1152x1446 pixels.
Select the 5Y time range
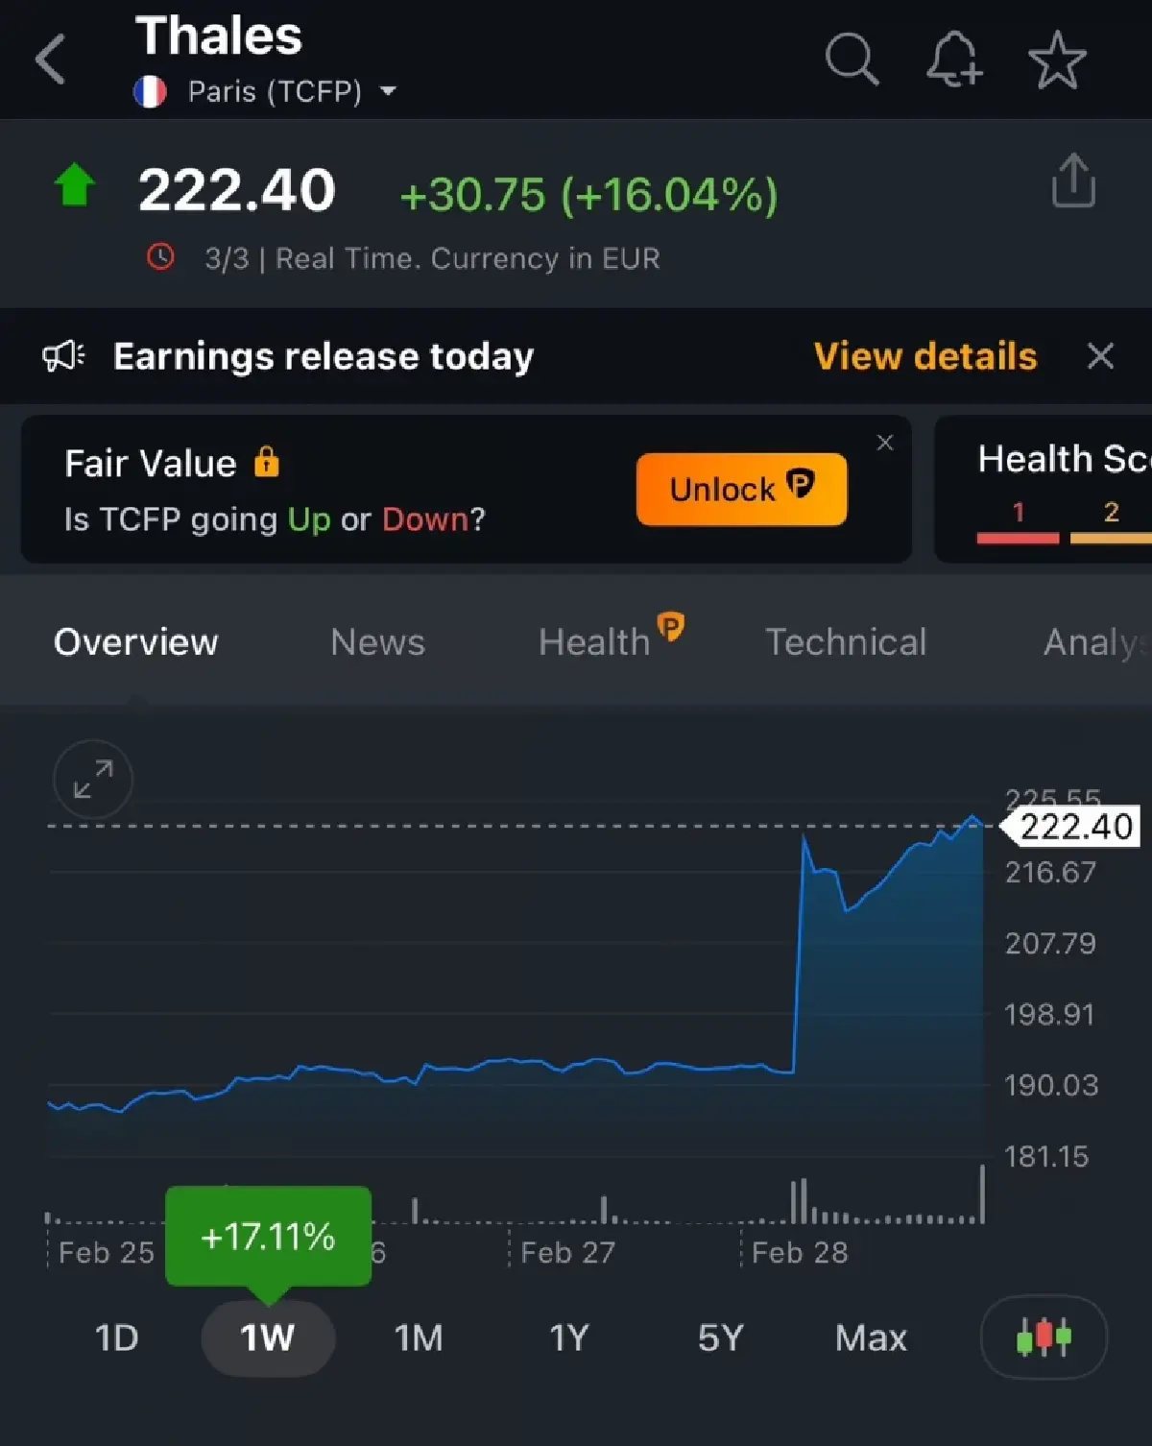(x=720, y=1338)
